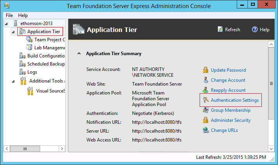This screenshot has height=165, width=278.
Task: Click the Scheduled Backups icon
Action: (22, 64)
